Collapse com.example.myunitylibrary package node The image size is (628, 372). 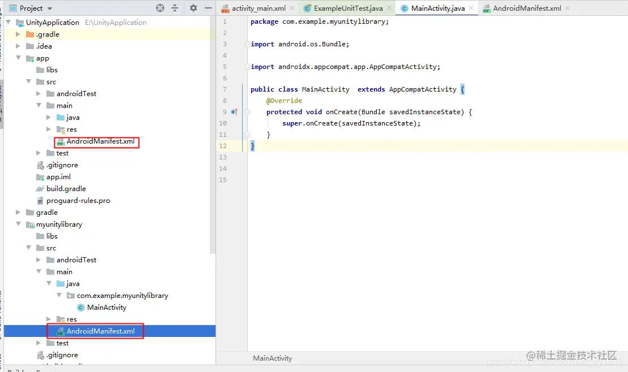(59, 295)
